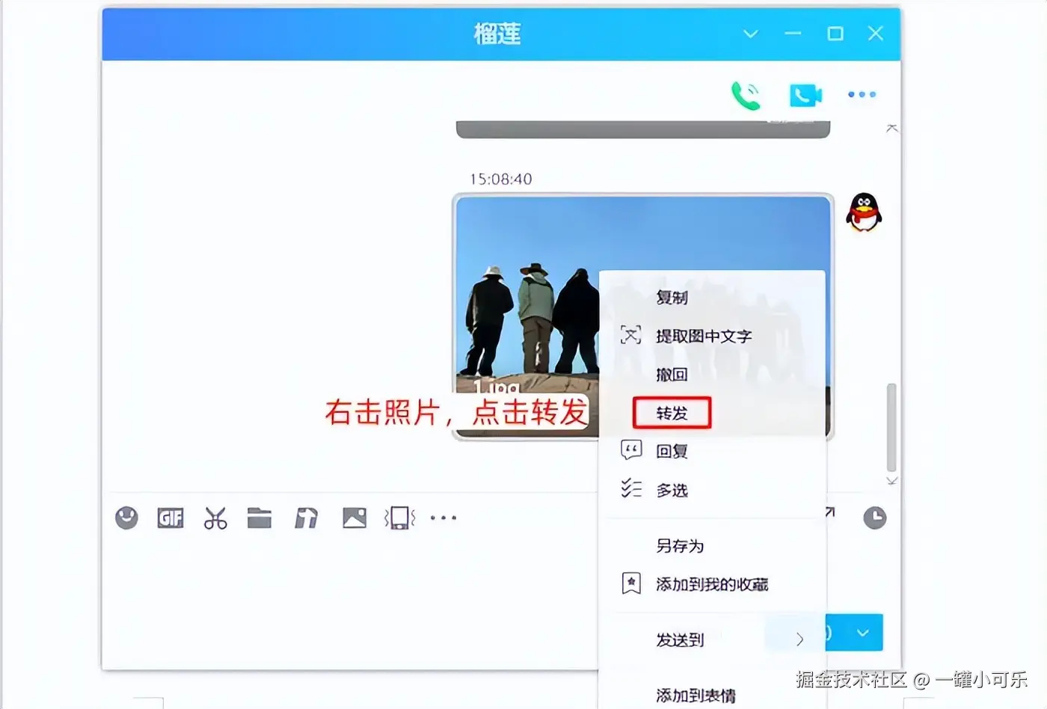Click the 15:08:40 timestamp

[x=500, y=179]
